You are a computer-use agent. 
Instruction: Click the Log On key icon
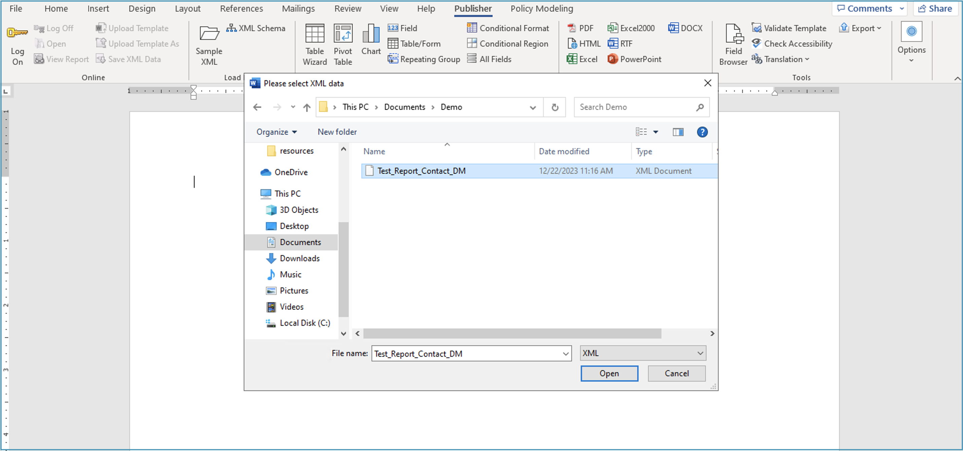click(17, 33)
